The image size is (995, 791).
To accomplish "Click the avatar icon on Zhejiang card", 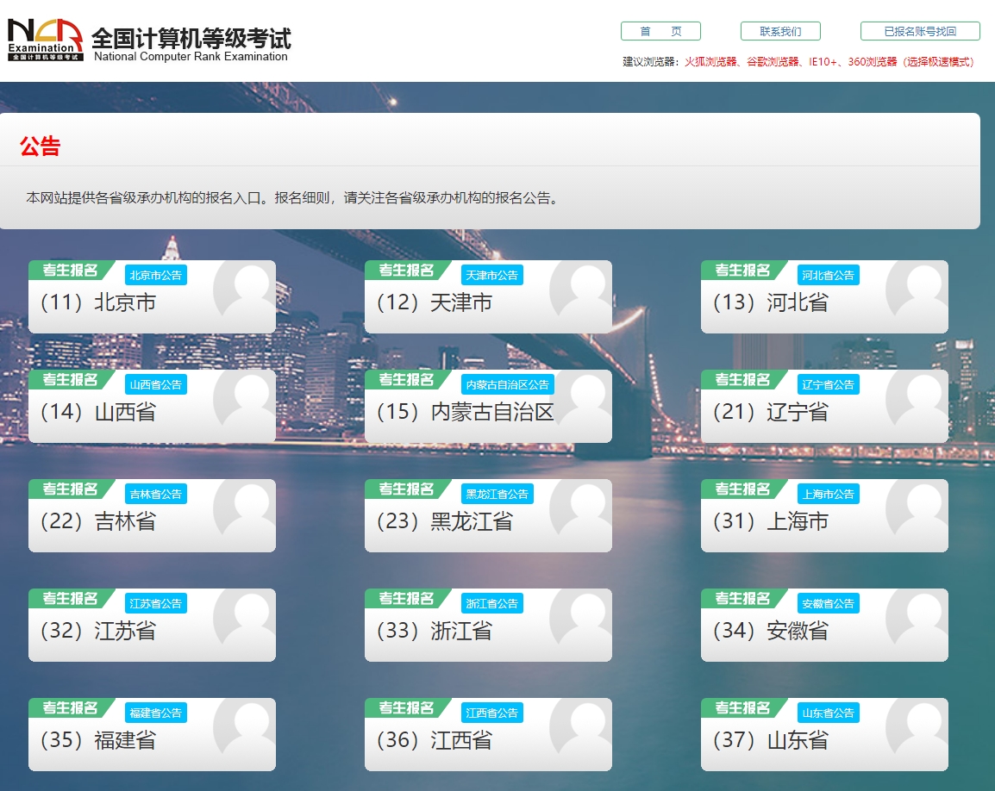I will pyautogui.click(x=580, y=620).
